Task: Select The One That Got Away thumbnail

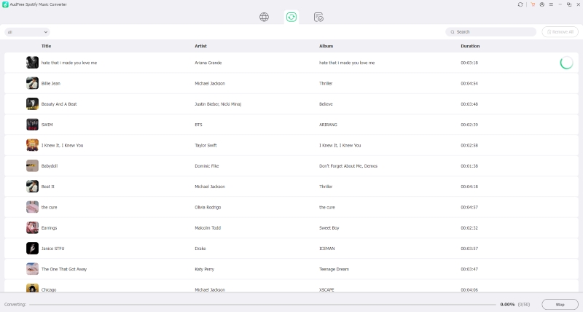Action: coord(32,269)
